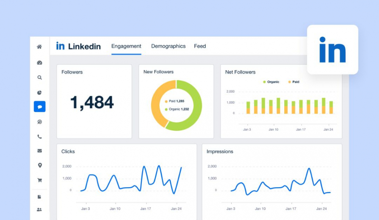Viewport: 379px width, 220px height.
Task: Open the Feed tab
Action: pyautogui.click(x=200, y=46)
